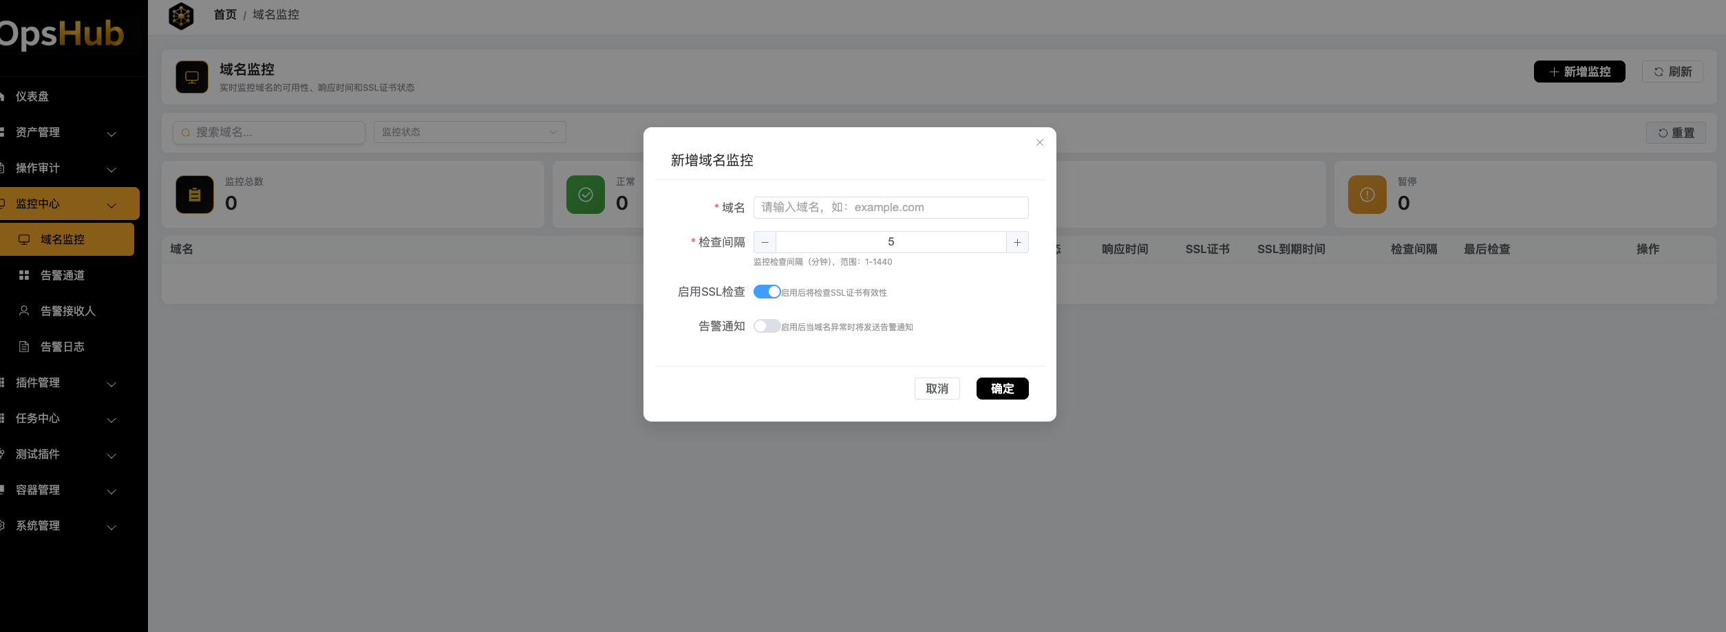1726x632 pixels.
Task: Cancel the new monitor dialog
Action: [937, 389]
